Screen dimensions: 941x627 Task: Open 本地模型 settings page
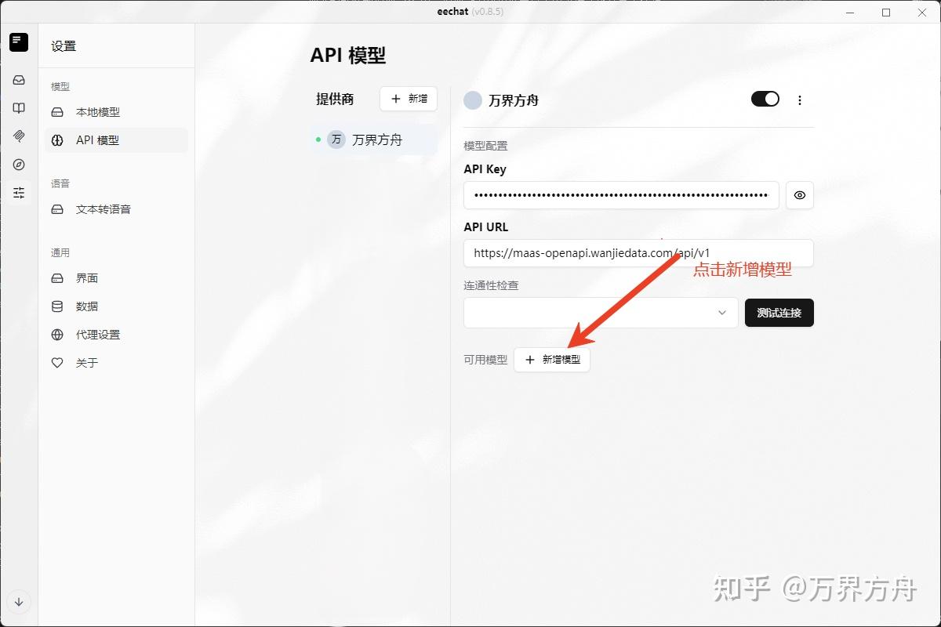pos(116,112)
